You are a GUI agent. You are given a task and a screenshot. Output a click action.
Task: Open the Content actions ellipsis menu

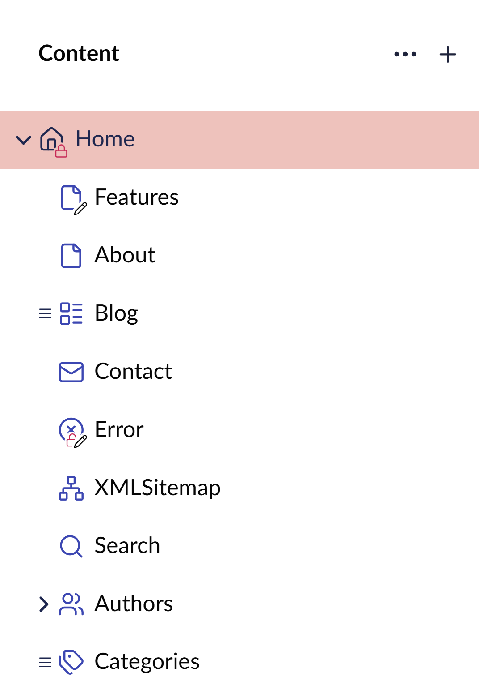click(405, 55)
